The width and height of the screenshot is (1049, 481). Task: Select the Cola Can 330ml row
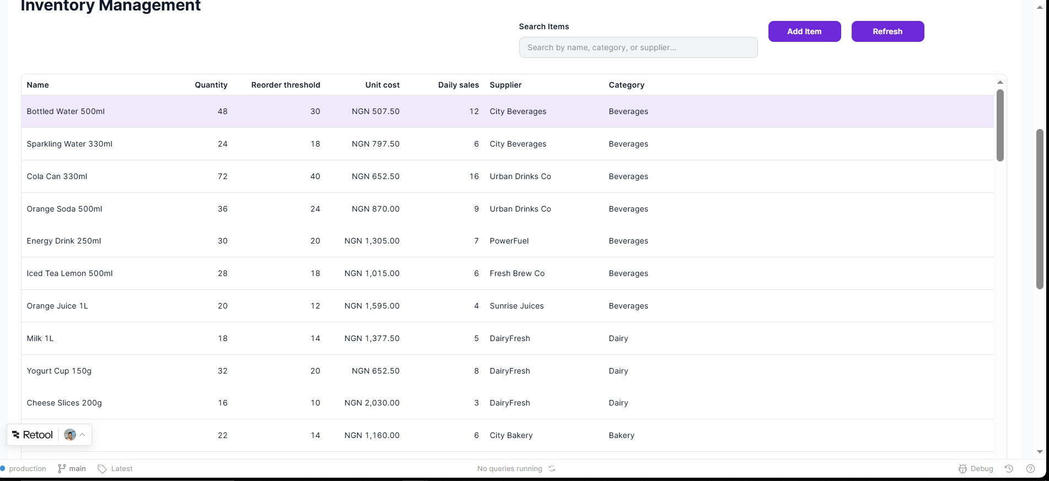click(57, 176)
